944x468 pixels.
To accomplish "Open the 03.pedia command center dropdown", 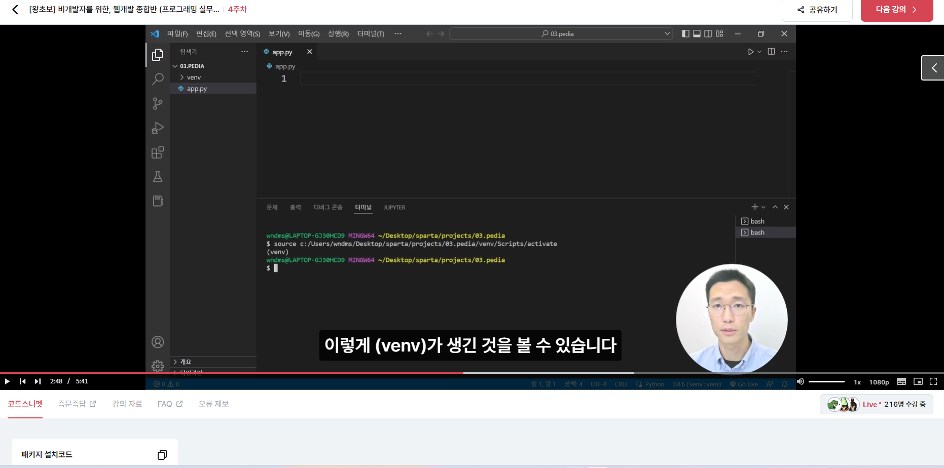I will pyautogui.click(x=667, y=34).
